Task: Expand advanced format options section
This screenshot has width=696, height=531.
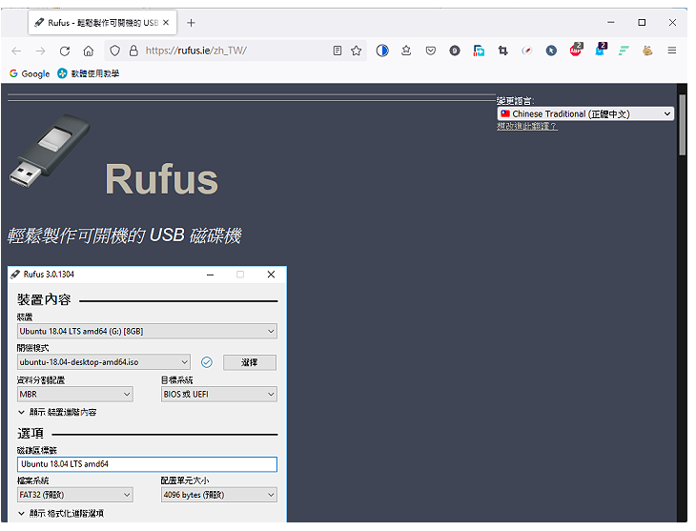Action: point(61,514)
